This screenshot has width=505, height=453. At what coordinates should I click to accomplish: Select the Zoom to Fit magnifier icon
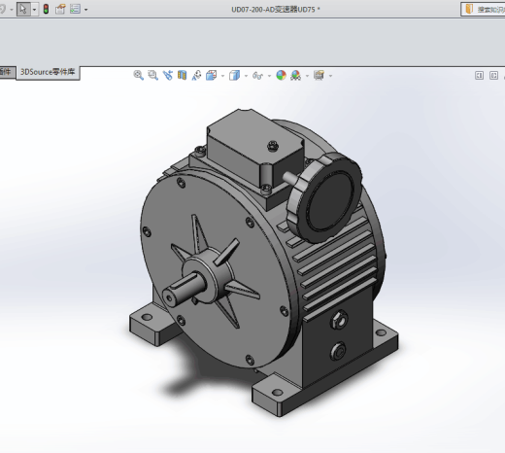(x=138, y=75)
